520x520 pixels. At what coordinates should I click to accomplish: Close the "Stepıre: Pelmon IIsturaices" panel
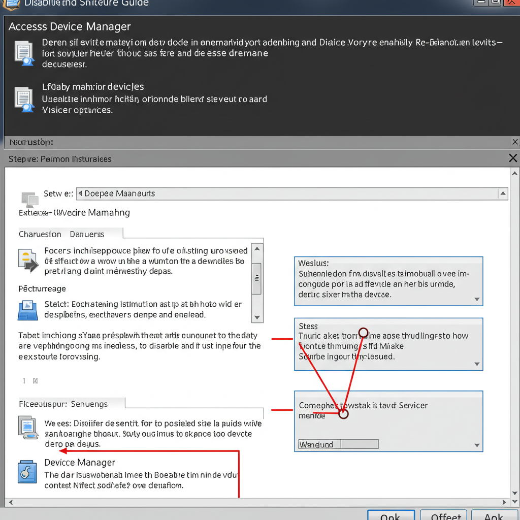[x=513, y=158]
